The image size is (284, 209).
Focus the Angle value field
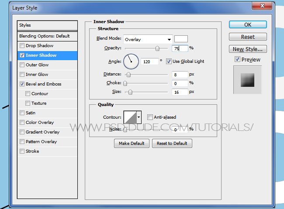pos(150,62)
